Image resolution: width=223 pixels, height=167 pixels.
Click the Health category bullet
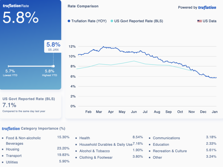point(76,138)
